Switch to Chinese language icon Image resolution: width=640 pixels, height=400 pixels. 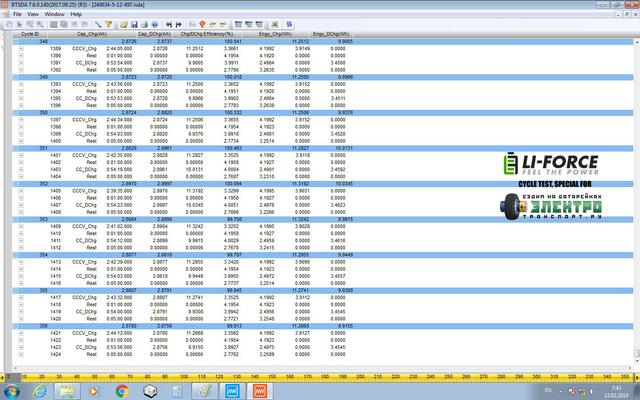203,24
